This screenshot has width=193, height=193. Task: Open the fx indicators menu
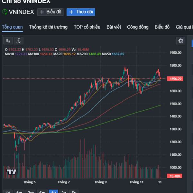pyautogui.click(x=19, y=41)
